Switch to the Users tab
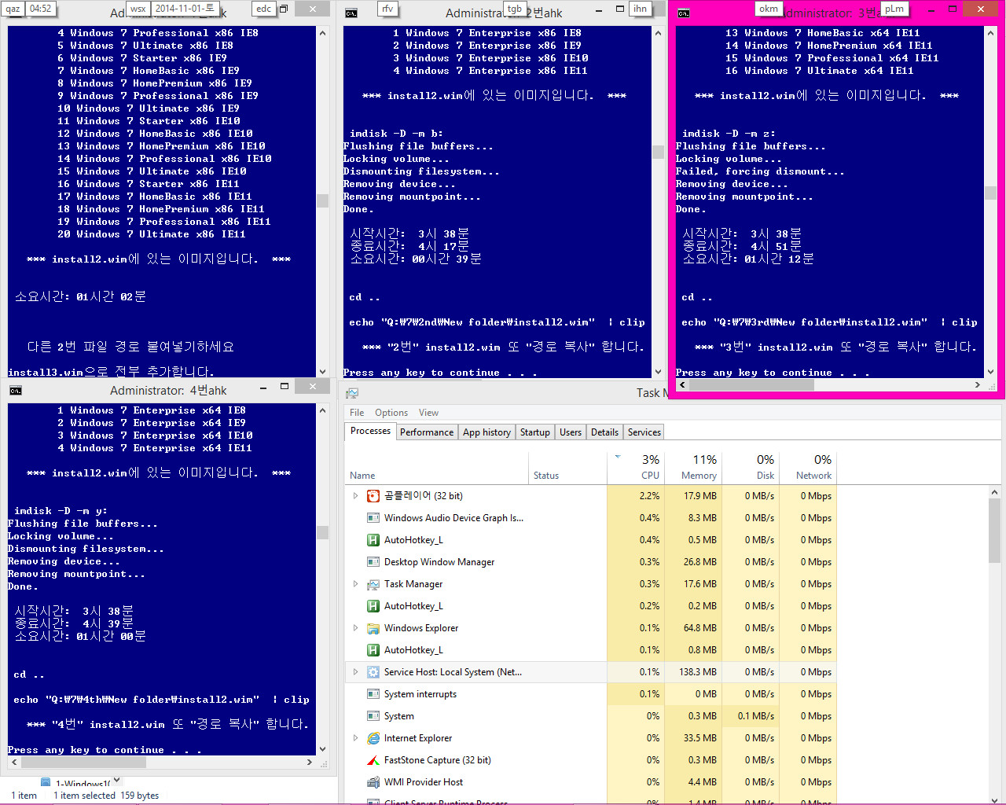The image size is (1006, 805). pyautogui.click(x=571, y=432)
